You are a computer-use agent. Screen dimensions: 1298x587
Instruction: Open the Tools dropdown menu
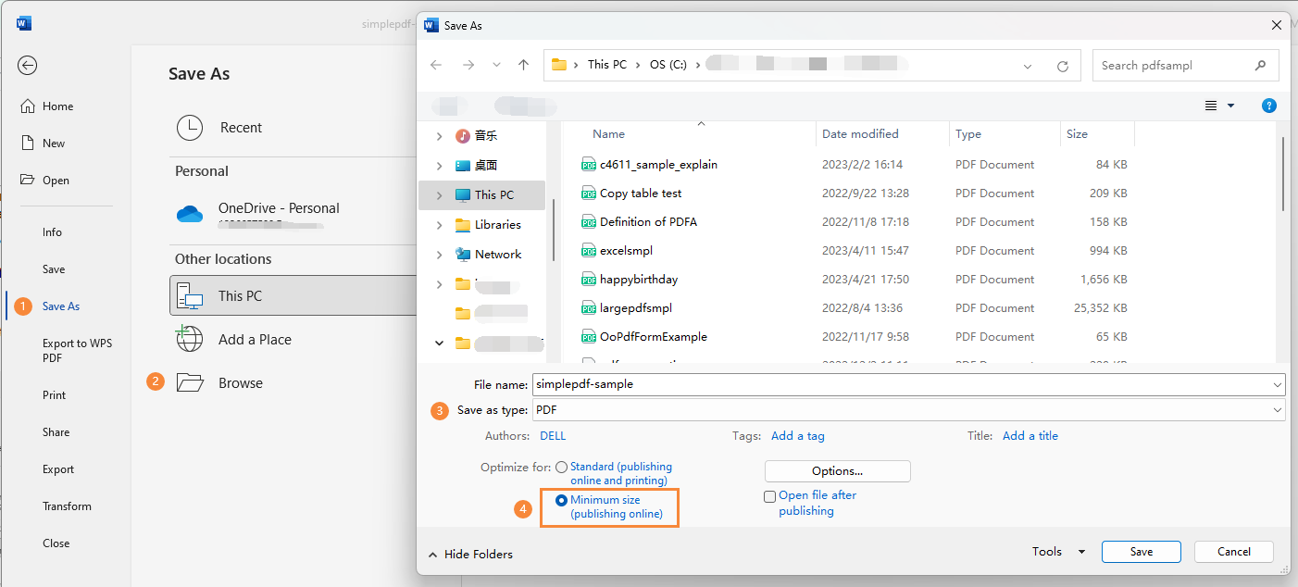click(x=1055, y=551)
